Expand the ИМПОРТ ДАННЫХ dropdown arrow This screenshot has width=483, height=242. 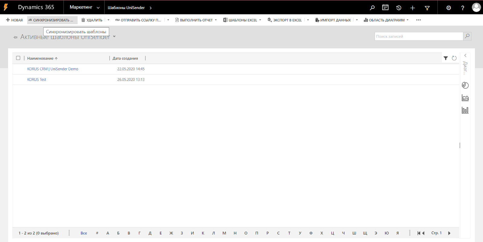[x=357, y=20]
